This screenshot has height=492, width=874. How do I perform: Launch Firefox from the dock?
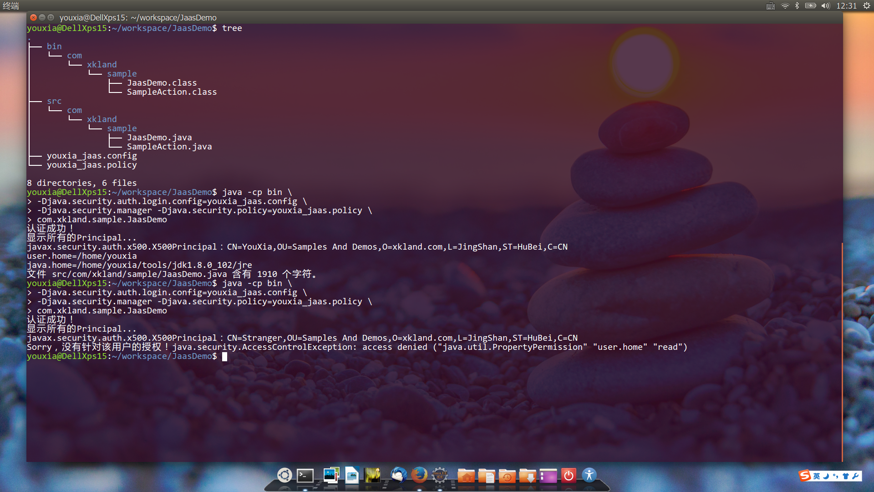tap(419, 475)
